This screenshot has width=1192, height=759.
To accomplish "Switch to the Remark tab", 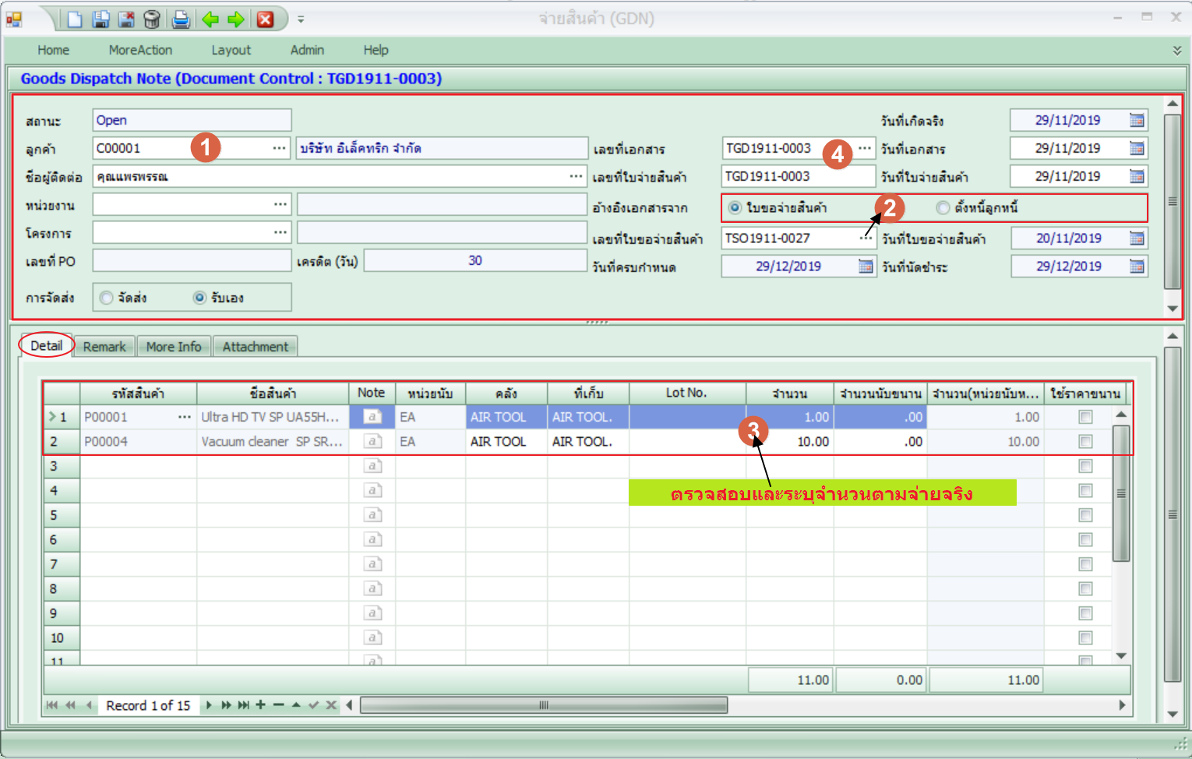I will tap(104, 347).
